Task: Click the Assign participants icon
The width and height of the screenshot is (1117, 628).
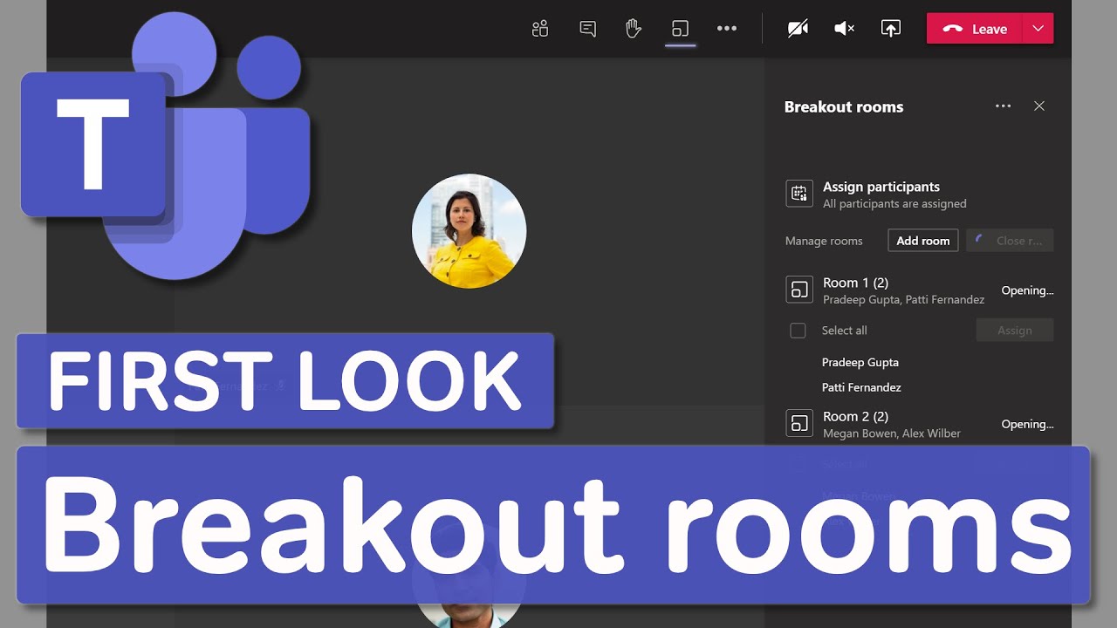Action: 799,195
